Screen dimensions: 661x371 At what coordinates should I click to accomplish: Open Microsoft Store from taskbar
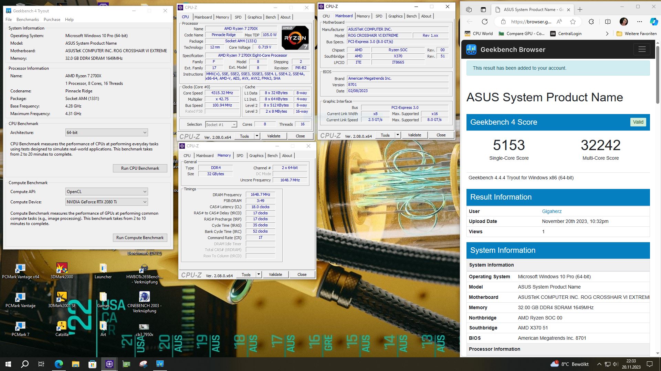coord(92,364)
